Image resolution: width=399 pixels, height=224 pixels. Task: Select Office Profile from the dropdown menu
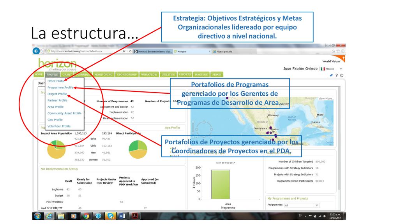tap(56, 81)
